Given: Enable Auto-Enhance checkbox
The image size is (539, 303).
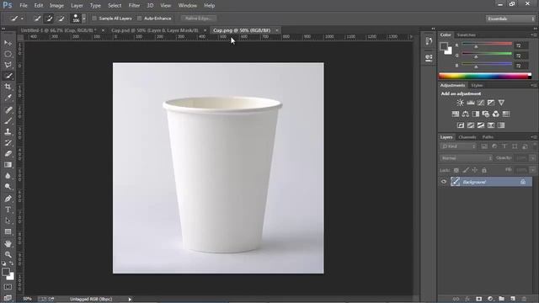Looking at the screenshot, I should click(139, 19).
